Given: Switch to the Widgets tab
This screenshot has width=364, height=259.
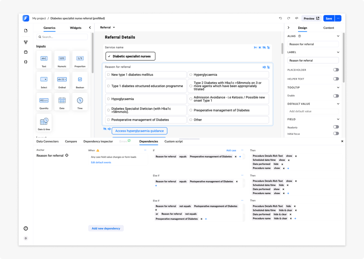Looking at the screenshot, I should click(x=76, y=28).
